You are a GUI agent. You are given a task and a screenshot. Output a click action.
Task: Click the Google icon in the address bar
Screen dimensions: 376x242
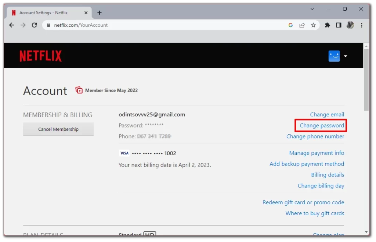pyautogui.click(x=290, y=25)
